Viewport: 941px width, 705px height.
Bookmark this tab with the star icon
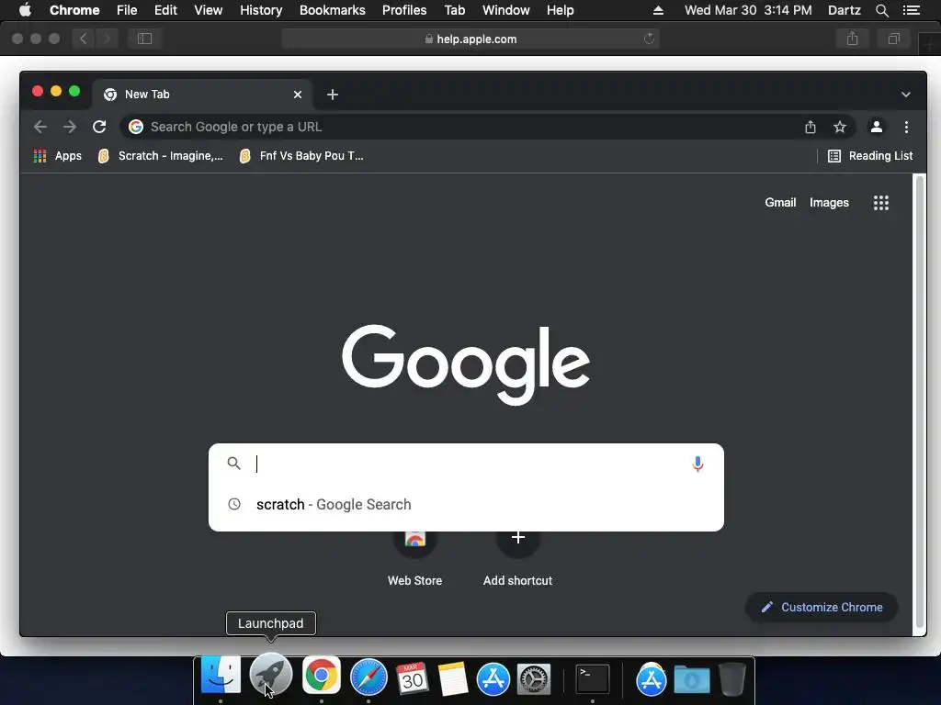coord(840,127)
